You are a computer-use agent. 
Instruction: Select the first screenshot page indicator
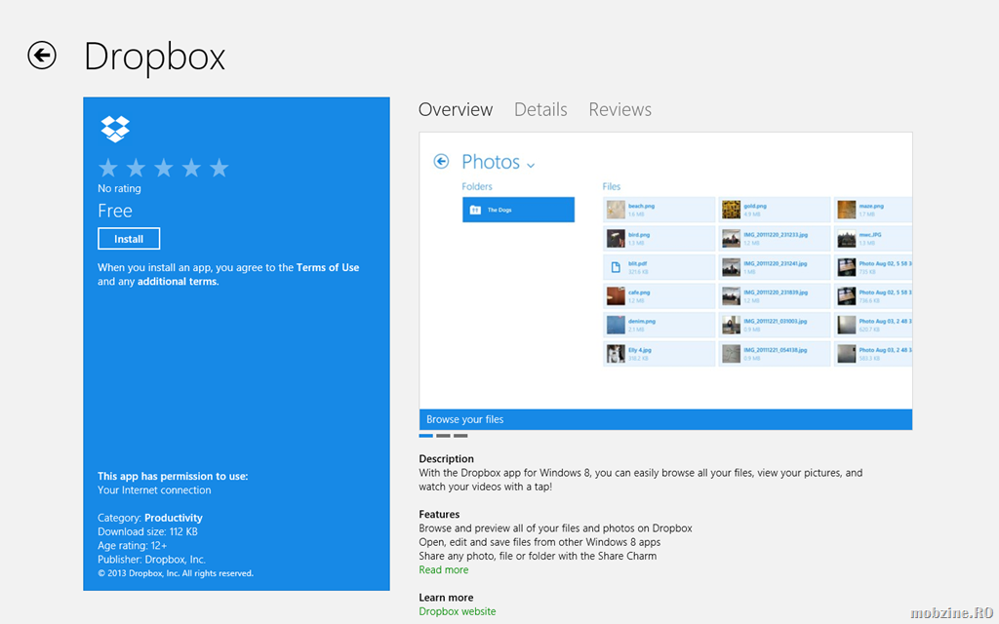pyautogui.click(x=426, y=436)
